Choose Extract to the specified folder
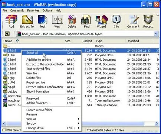The width and height of the screenshot is (161, 134). [51, 64]
